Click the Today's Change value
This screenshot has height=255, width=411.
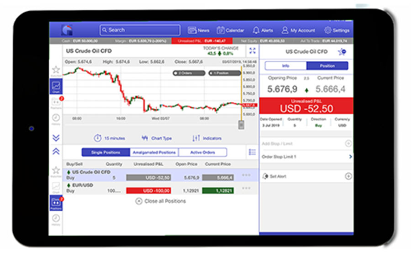click(220, 53)
